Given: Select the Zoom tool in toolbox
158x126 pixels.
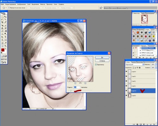Looking at the screenshot, I should click(5, 46).
